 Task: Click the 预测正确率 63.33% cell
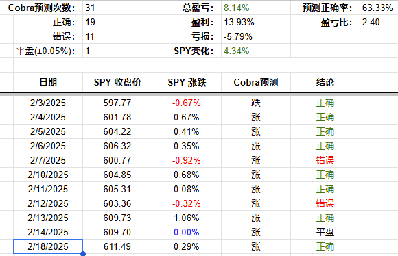tap(379, 8)
